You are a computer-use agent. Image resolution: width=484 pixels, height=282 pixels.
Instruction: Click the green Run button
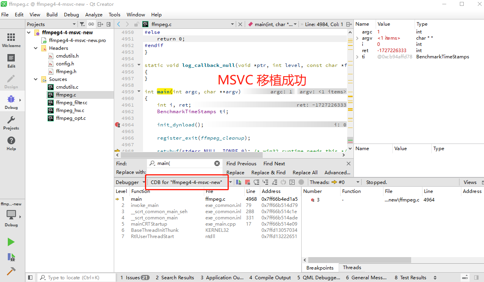tap(11, 242)
